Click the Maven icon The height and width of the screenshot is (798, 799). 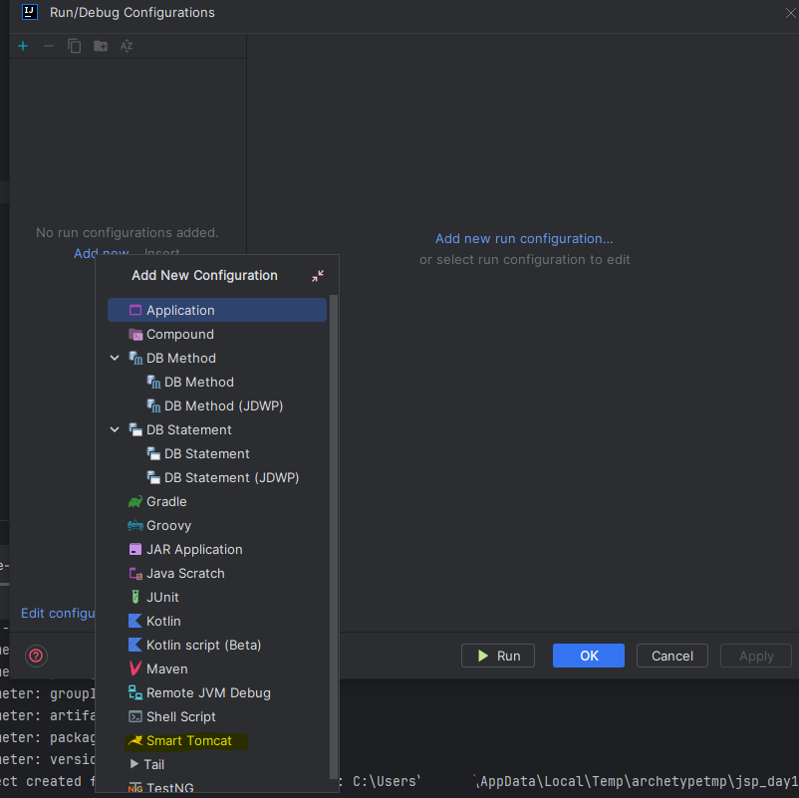pos(135,668)
